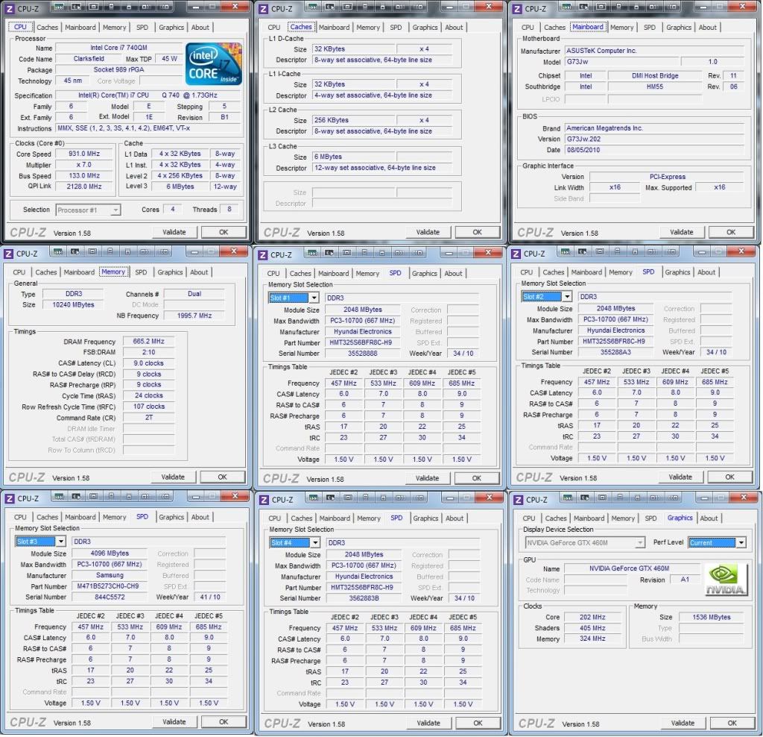Click the NVIDIA logo in Graphics window
The image size is (763, 737).
(725, 579)
